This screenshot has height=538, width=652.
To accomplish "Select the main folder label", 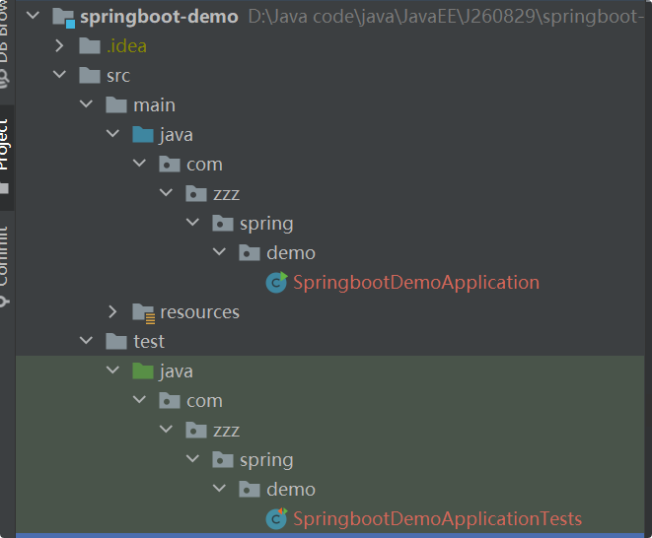I will click(x=154, y=105).
